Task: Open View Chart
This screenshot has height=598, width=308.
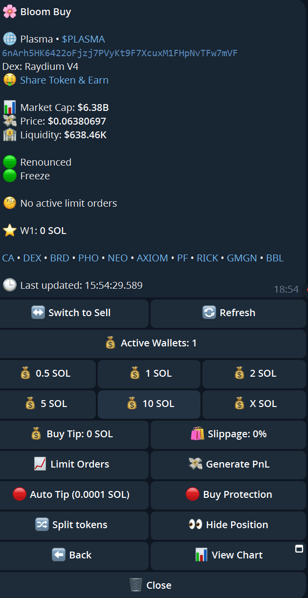Action: point(228,555)
